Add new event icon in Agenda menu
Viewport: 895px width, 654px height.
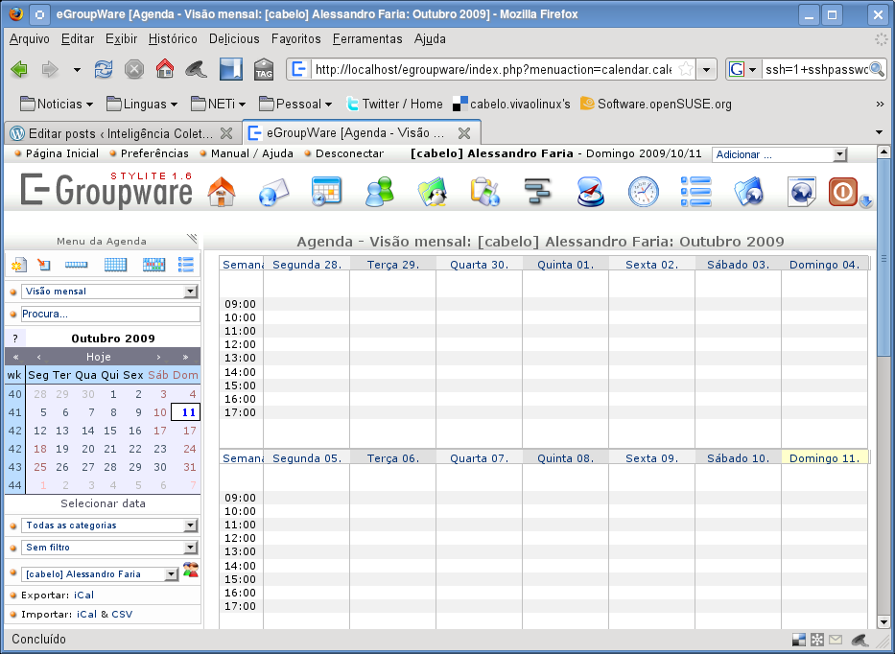pos(18,265)
